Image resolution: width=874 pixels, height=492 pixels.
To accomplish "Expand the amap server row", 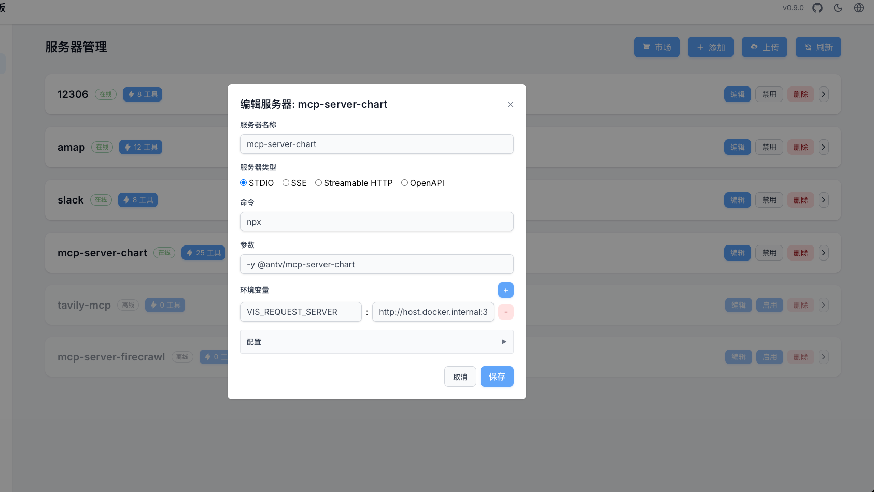I will pos(824,147).
